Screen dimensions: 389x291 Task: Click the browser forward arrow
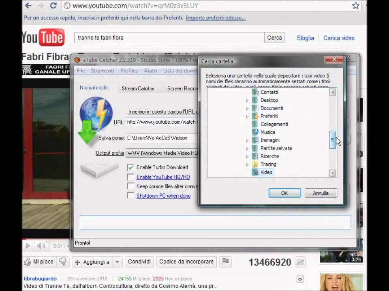[x=41, y=5]
